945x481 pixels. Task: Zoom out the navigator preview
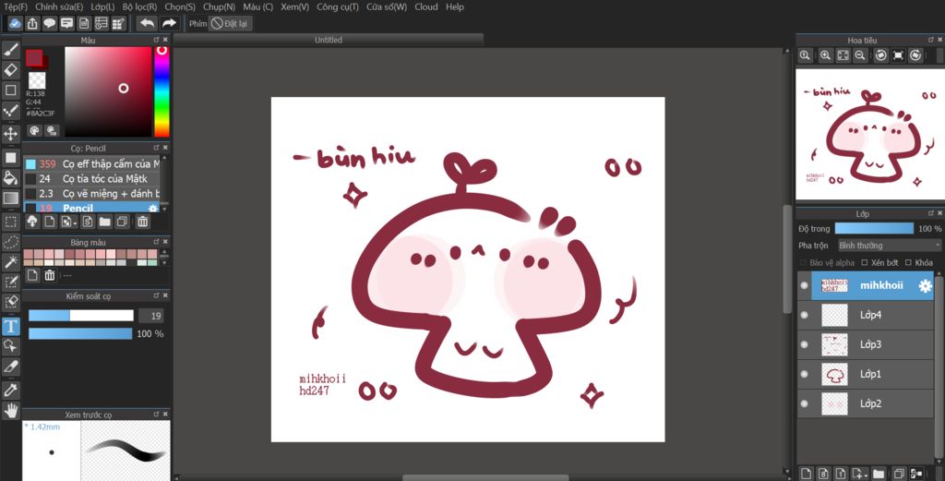point(861,55)
